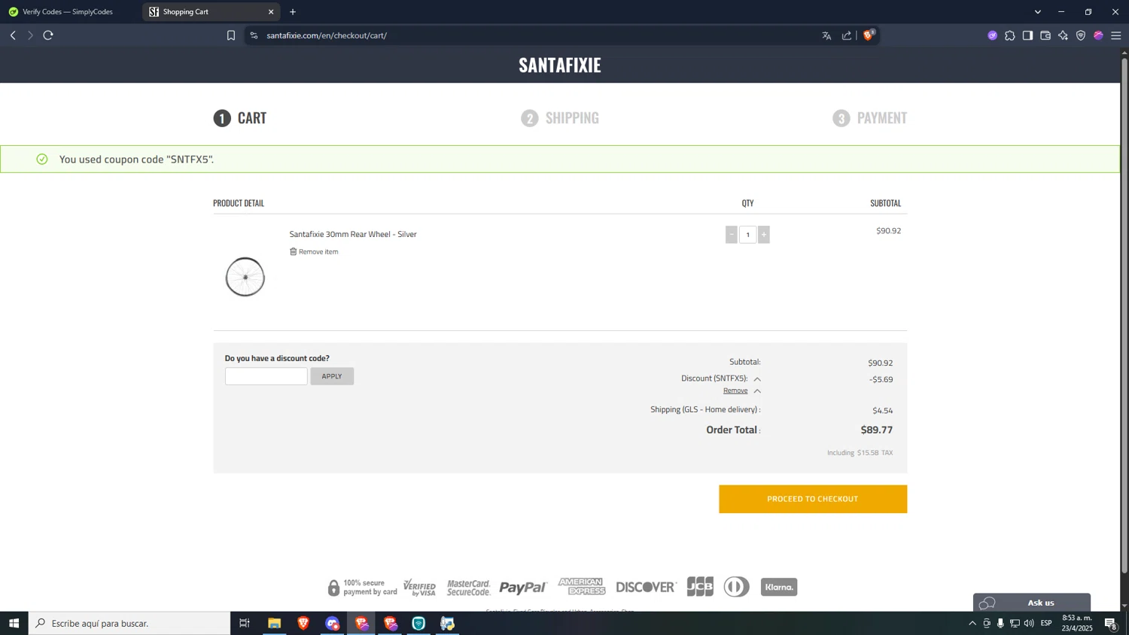Click the share page icon
Viewport: 1129px width, 635px height.
click(x=847, y=35)
